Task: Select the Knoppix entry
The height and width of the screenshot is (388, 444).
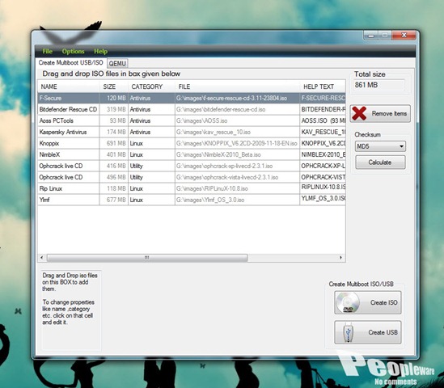Action: click(68, 144)
